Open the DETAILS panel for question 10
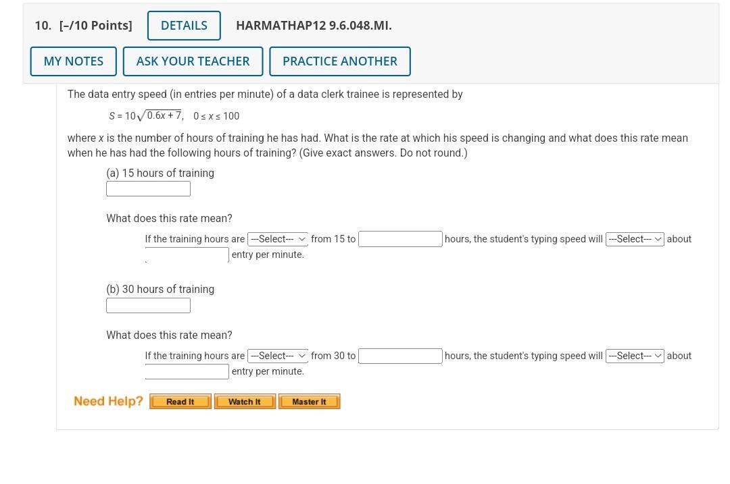Image resolution: width=730 pixels, height=484 pixels. click(184, 25)
